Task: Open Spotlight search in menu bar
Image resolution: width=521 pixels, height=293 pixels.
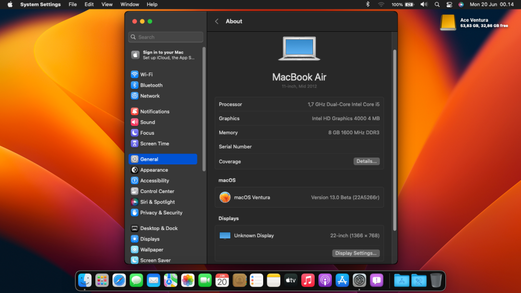Action: 437,4
